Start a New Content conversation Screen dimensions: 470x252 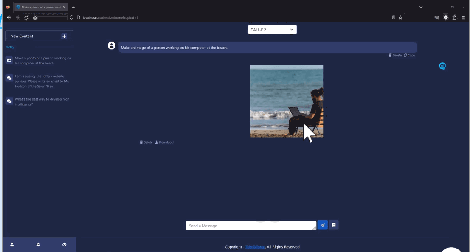(39, 36)
